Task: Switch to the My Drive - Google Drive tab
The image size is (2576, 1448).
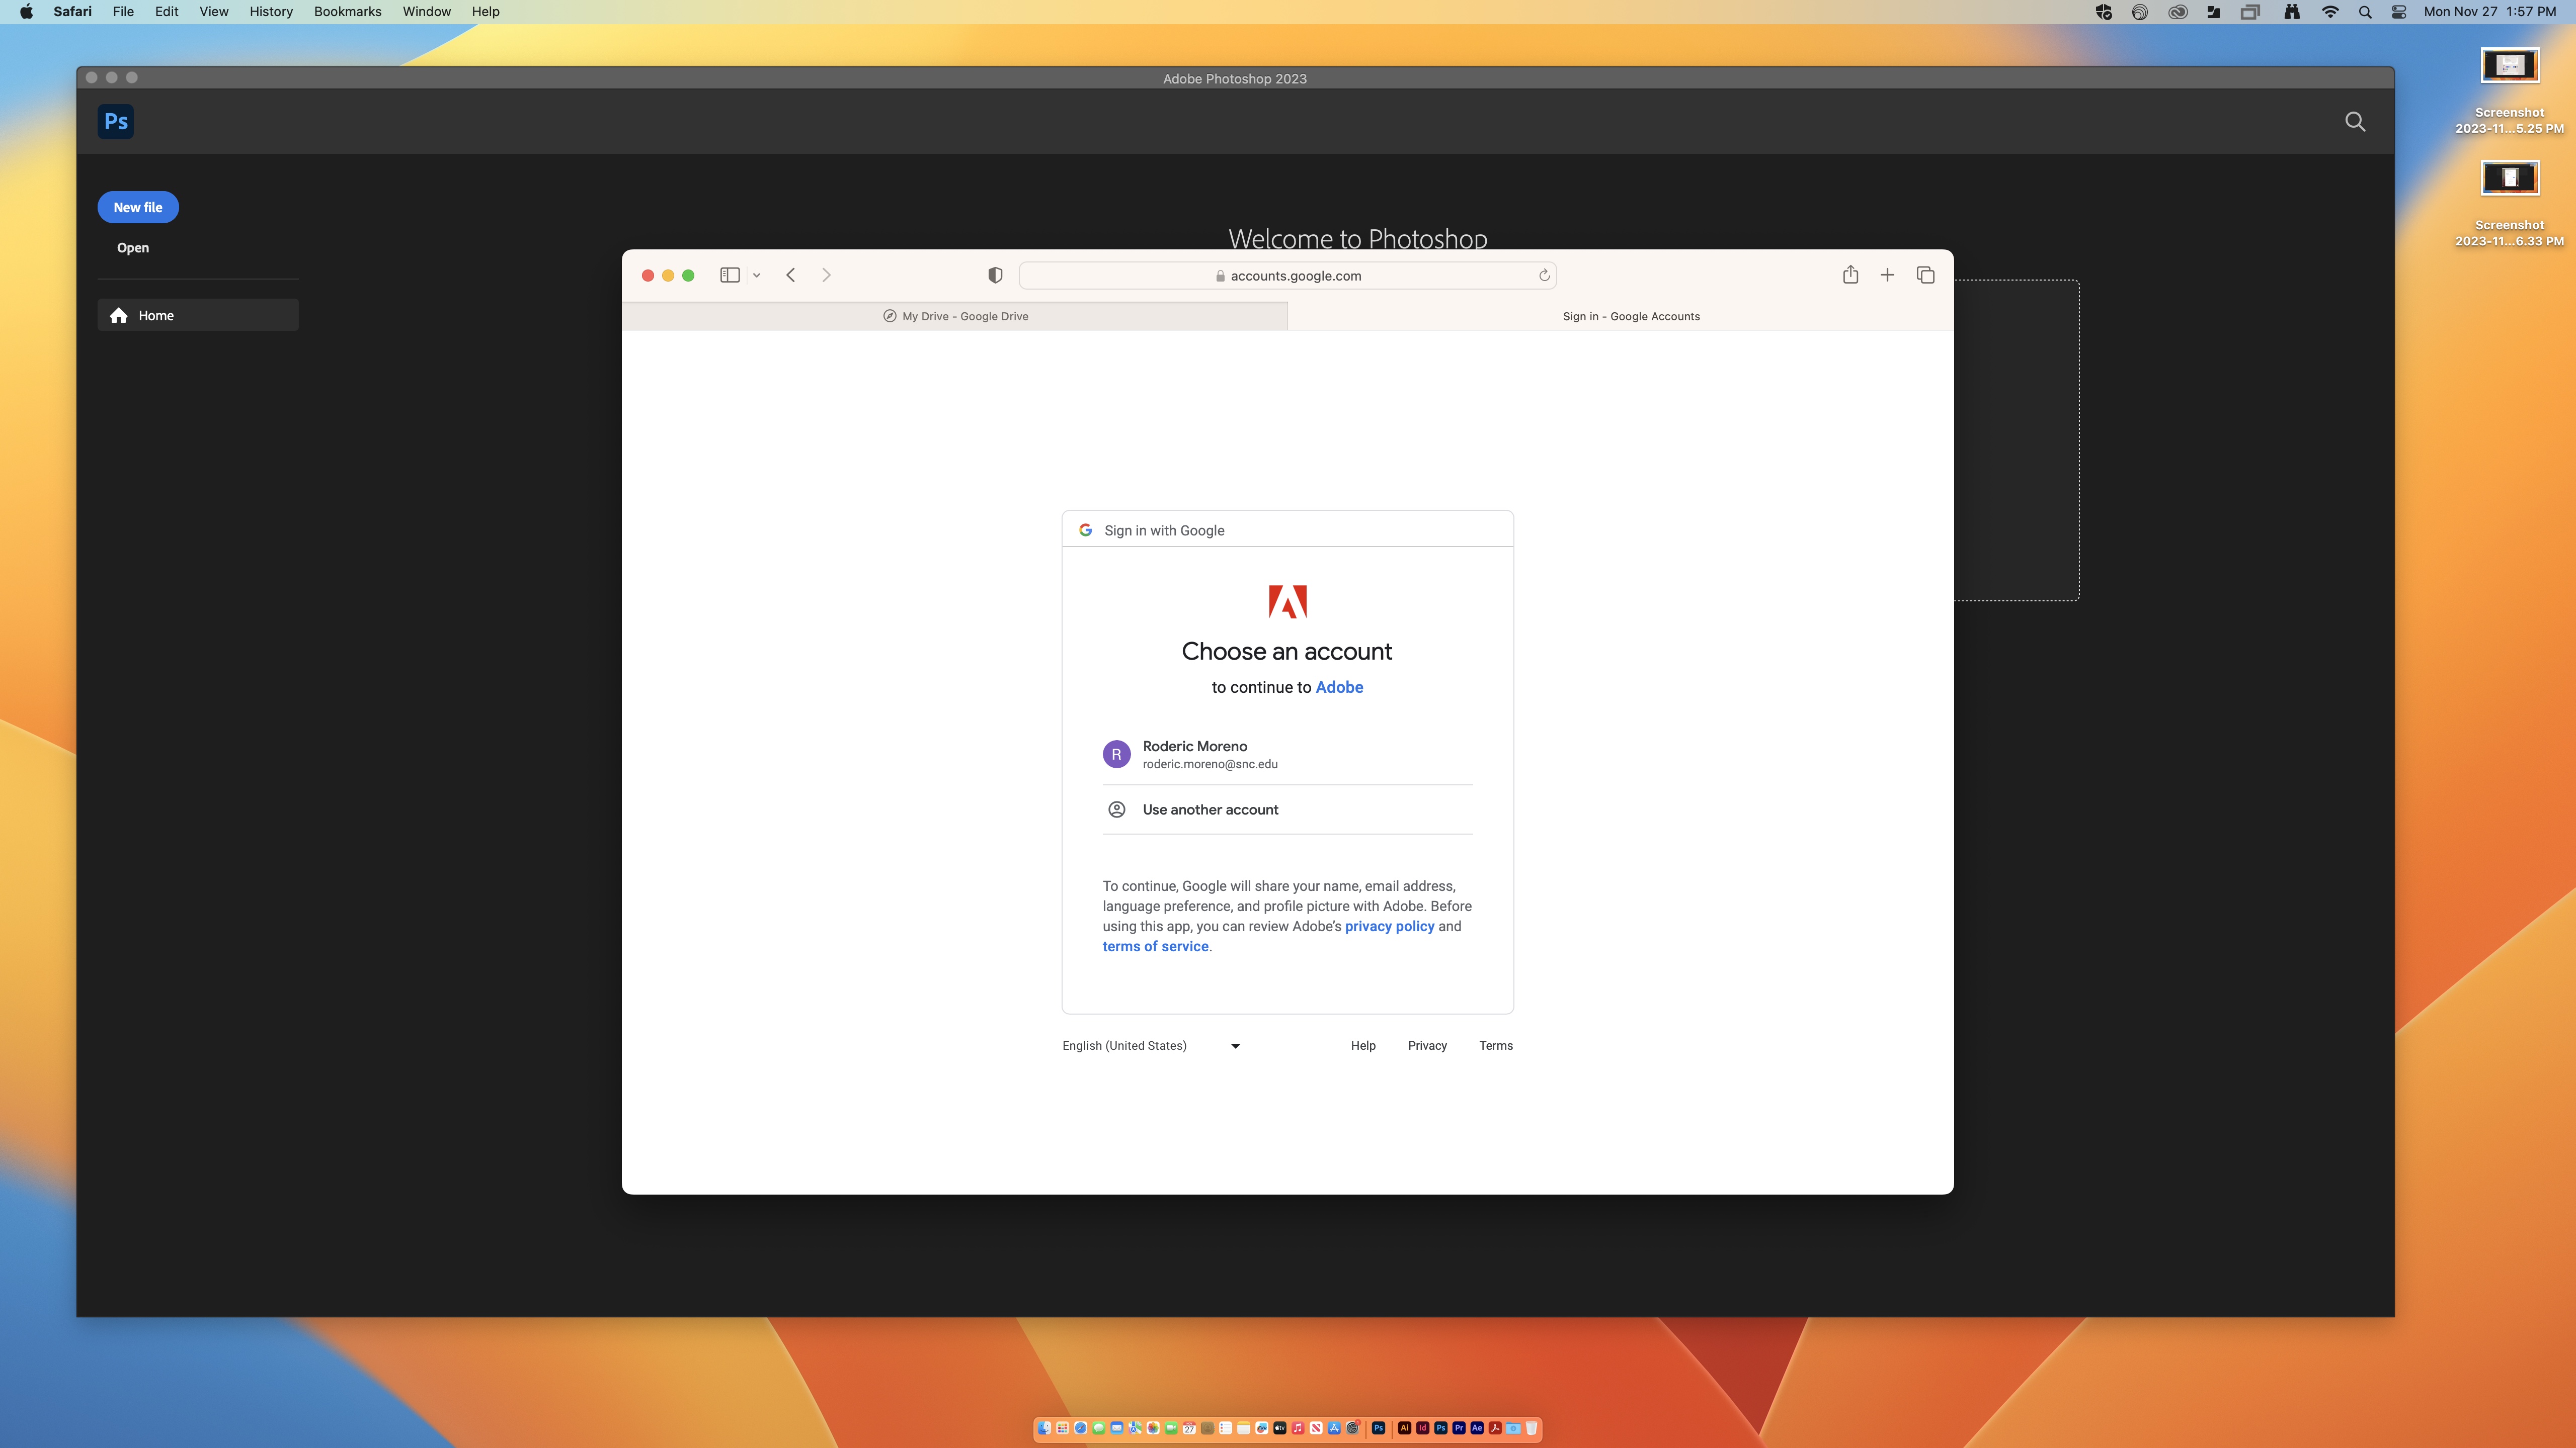Action: (955, 316)
